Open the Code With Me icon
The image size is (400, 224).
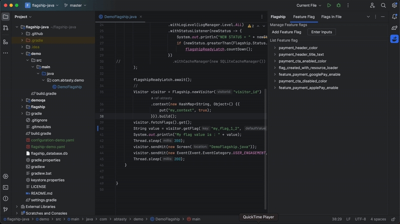pyautogui.click(x=372, y=5)
